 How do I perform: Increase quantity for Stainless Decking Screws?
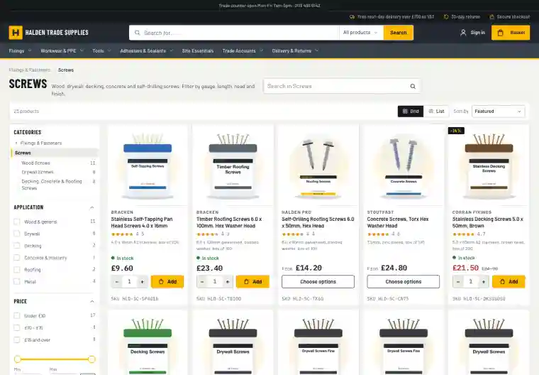(483, 282)
